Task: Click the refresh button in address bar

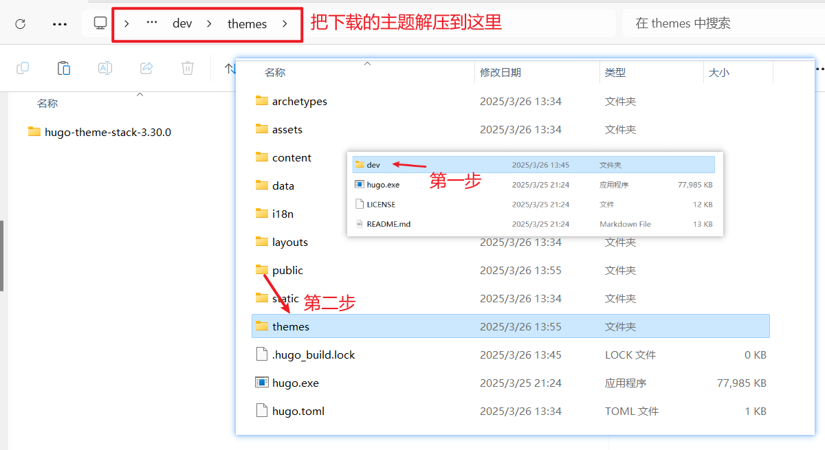Action: (20, 23)
